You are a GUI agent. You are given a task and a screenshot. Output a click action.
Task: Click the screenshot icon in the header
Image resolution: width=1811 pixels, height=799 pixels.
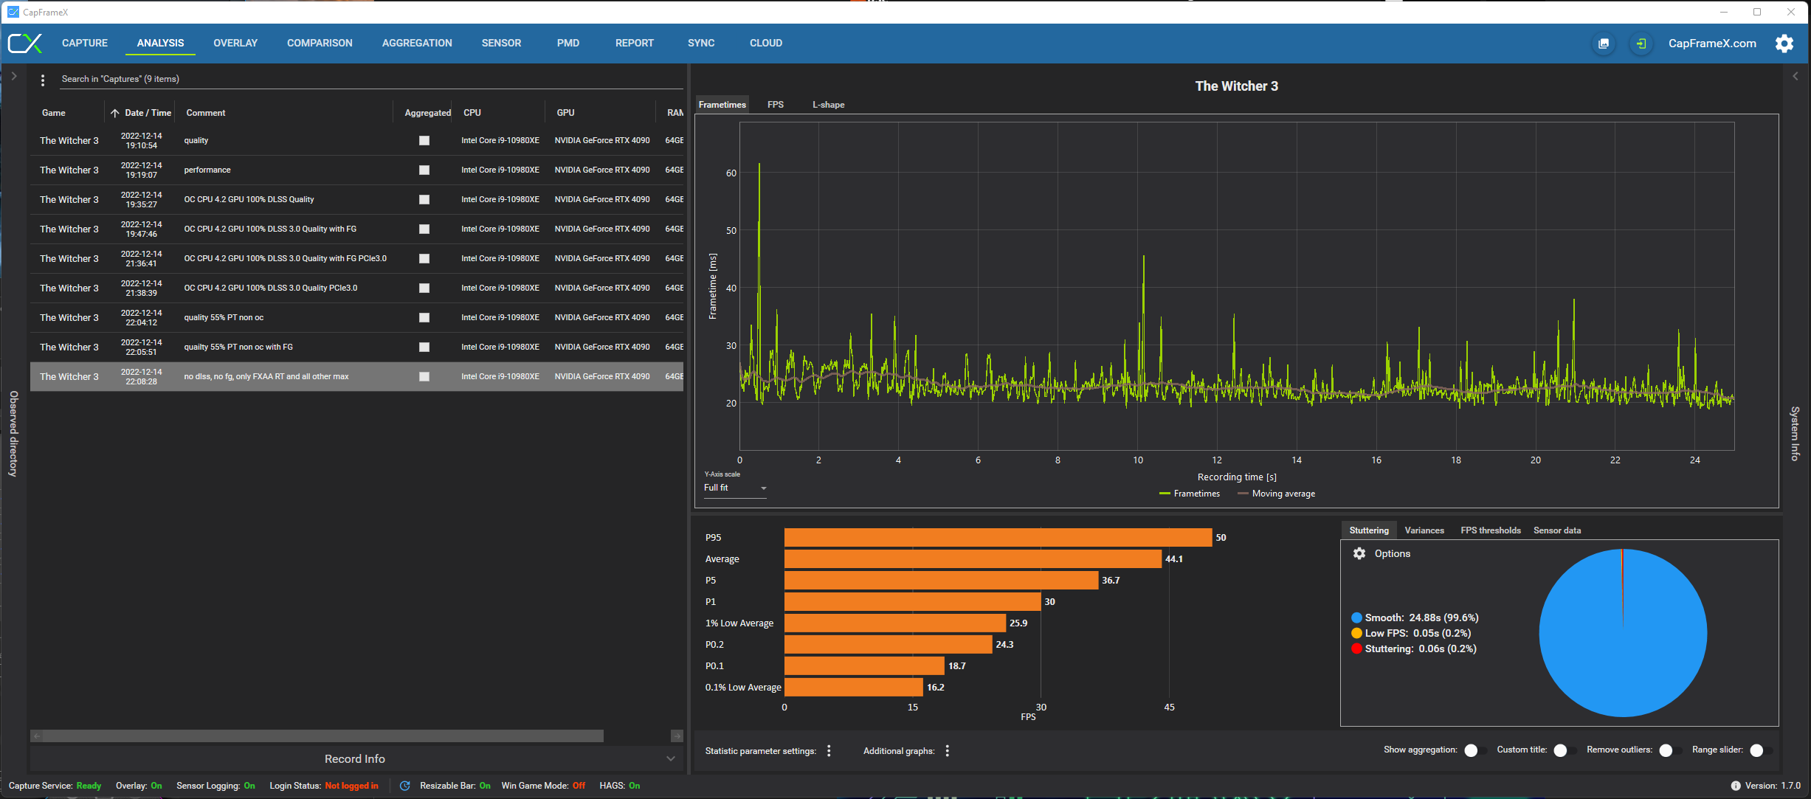tap(1603, 44)
